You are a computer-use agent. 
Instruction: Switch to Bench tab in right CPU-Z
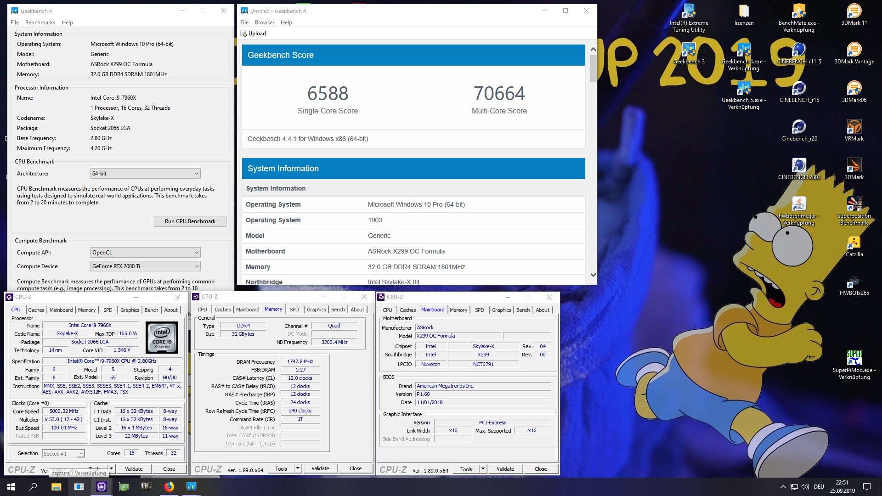pyautogui.click(x=523, y=310)
